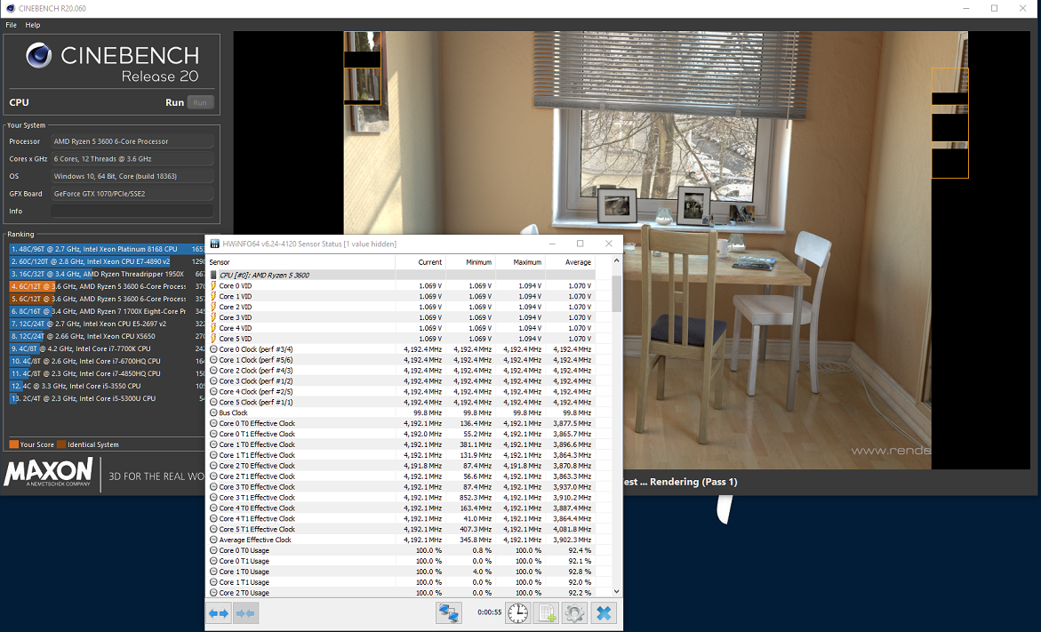Select ranking entry Intel Core i5-3550 CPU
The image size is (1041, 632).
coord(107,386)
